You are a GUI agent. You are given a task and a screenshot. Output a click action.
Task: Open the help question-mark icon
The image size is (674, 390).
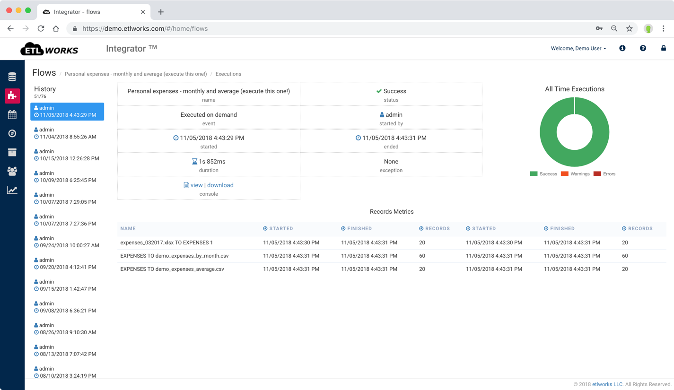(643, 48)
